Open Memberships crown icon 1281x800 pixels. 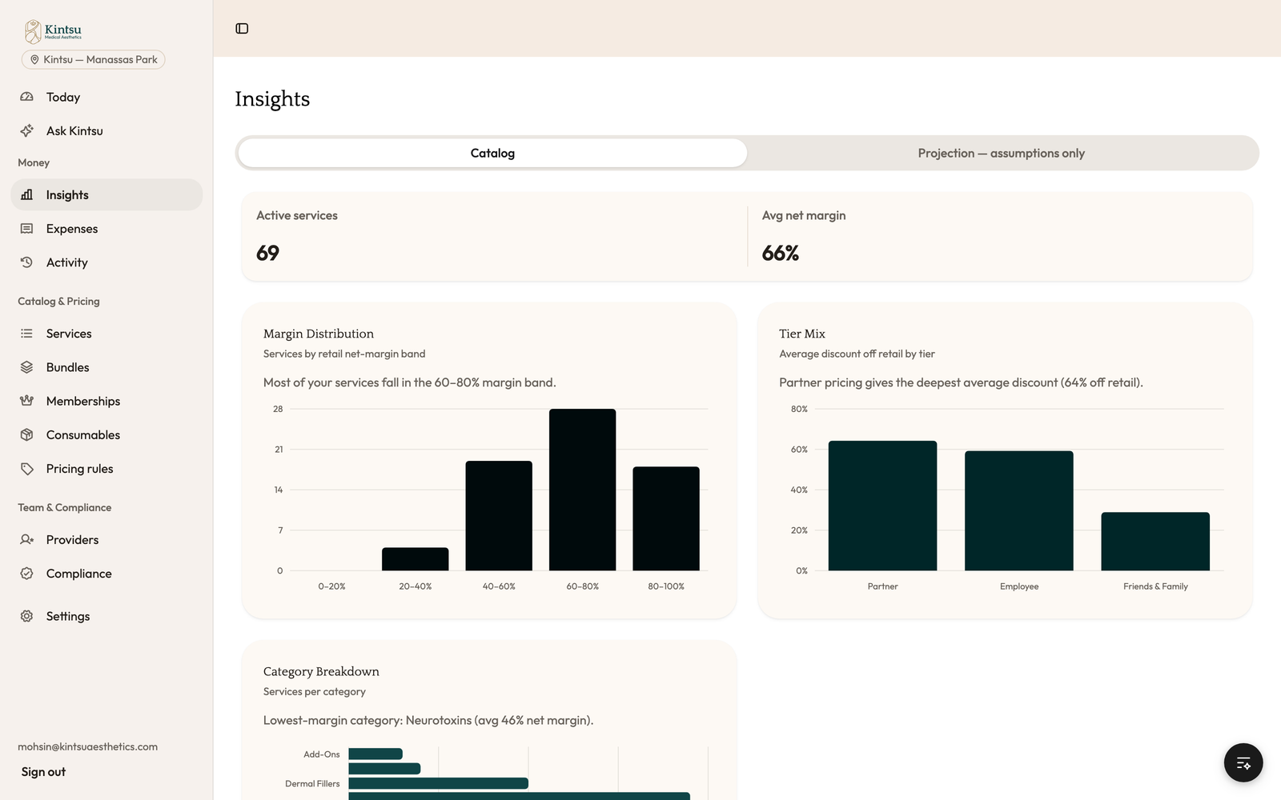point(26,401)
